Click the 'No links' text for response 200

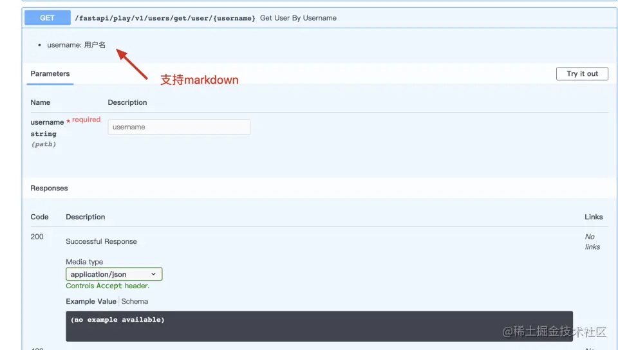coord(592,242)
